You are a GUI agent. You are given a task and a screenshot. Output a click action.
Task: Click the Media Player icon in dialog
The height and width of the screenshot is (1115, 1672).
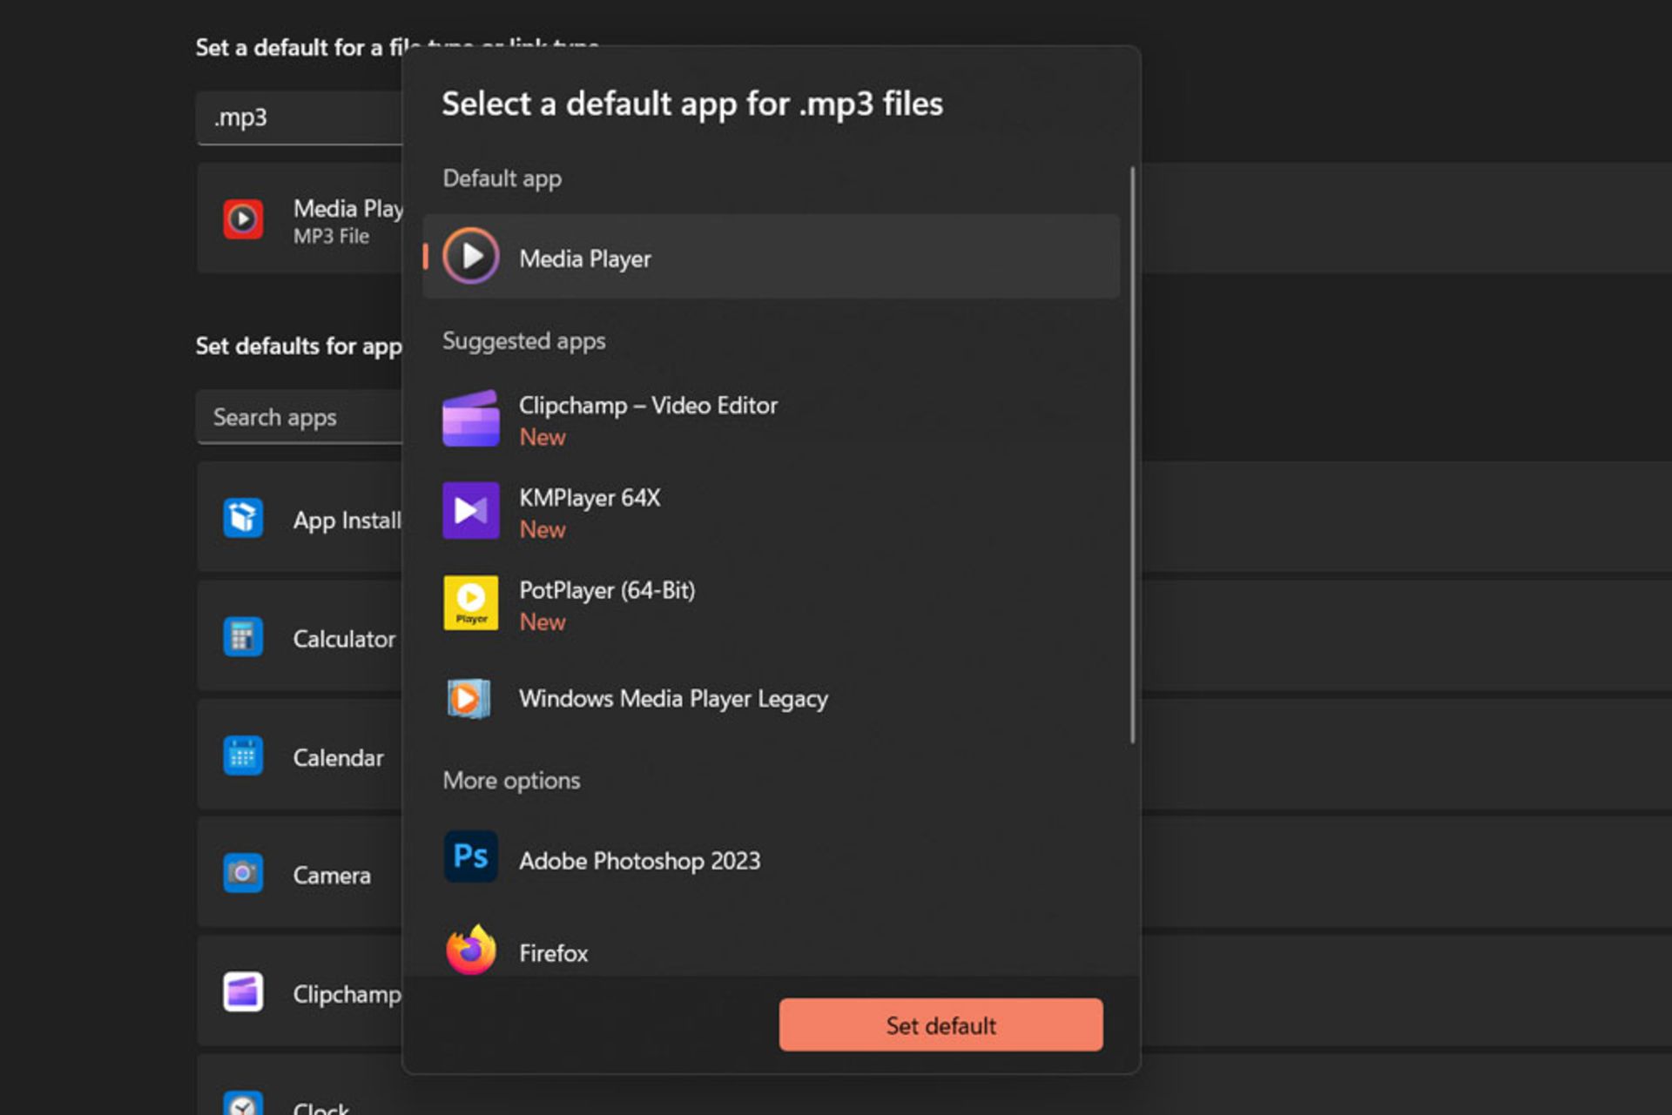point(470,256)
